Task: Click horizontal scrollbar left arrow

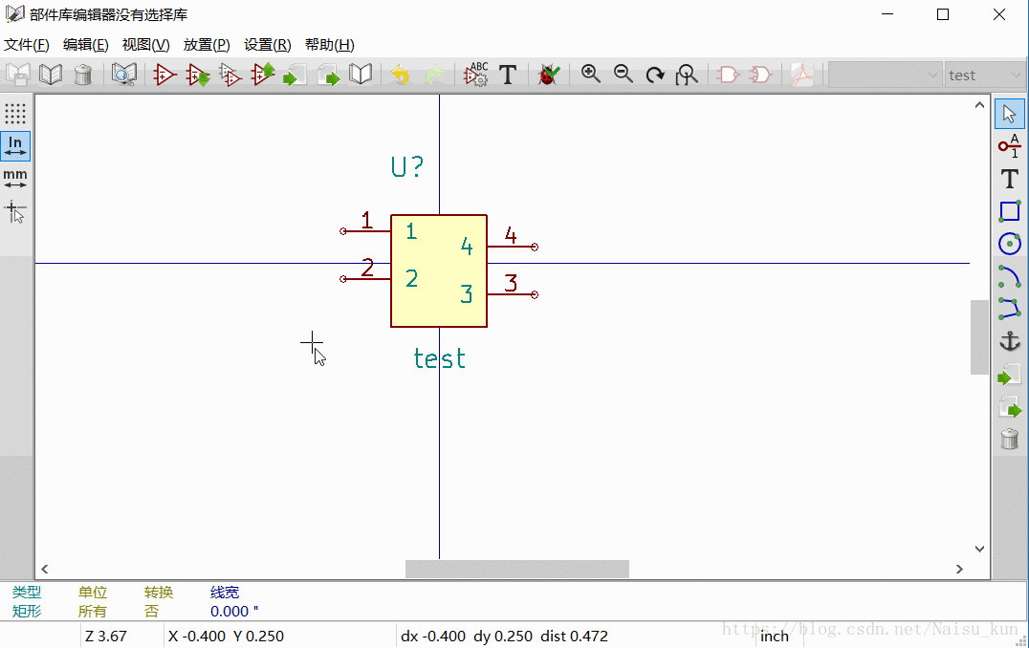Action: (45, 569)
